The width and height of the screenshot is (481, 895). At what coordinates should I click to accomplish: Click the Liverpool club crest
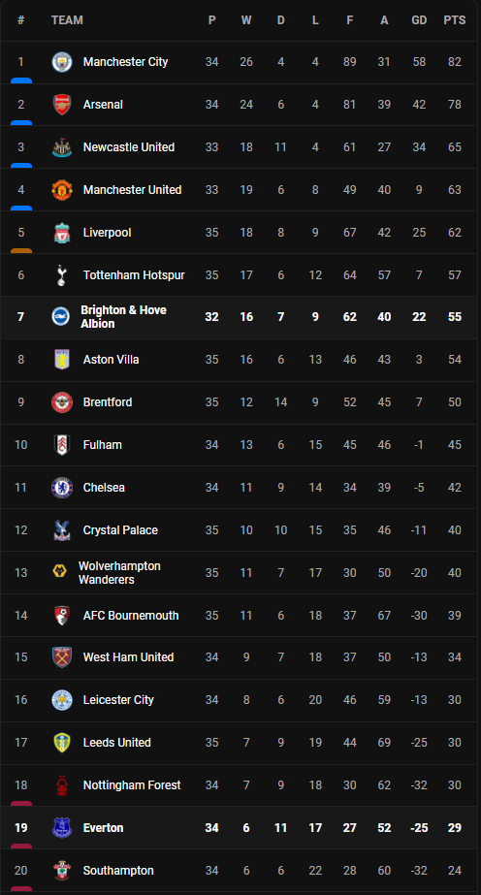pos(62,233)
